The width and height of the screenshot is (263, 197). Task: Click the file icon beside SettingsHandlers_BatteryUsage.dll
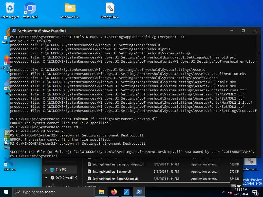point(89,179)
